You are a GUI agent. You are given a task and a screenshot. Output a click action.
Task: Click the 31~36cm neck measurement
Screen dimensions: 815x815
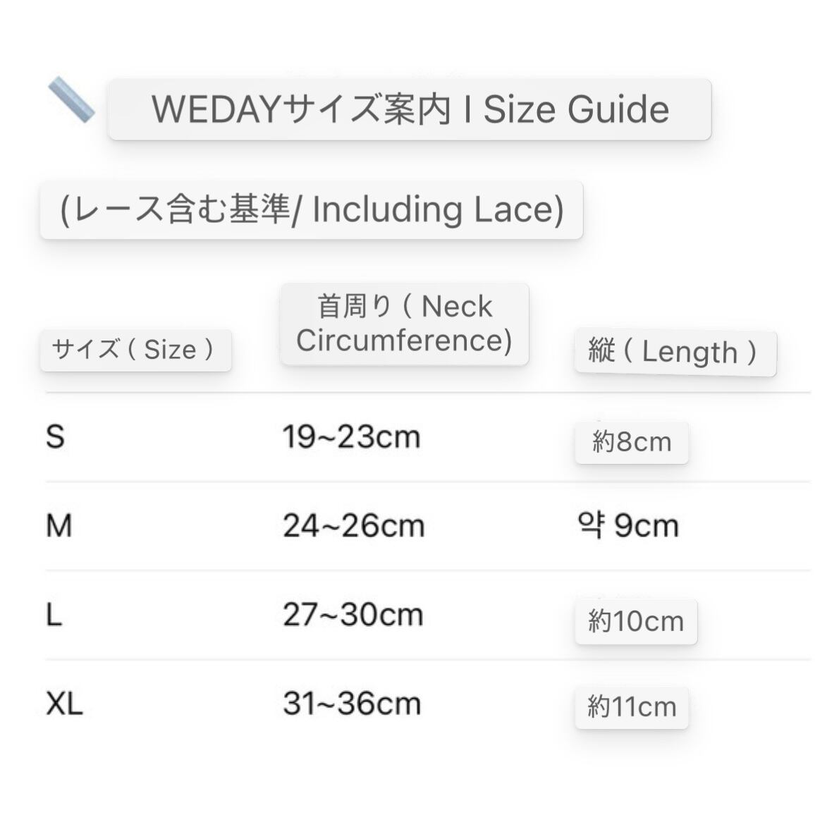point(352,704)
